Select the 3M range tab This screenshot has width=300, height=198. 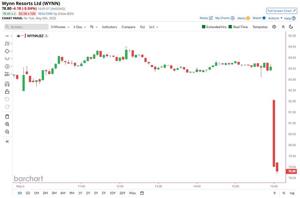pyautogui.click(x=54, y=193)
